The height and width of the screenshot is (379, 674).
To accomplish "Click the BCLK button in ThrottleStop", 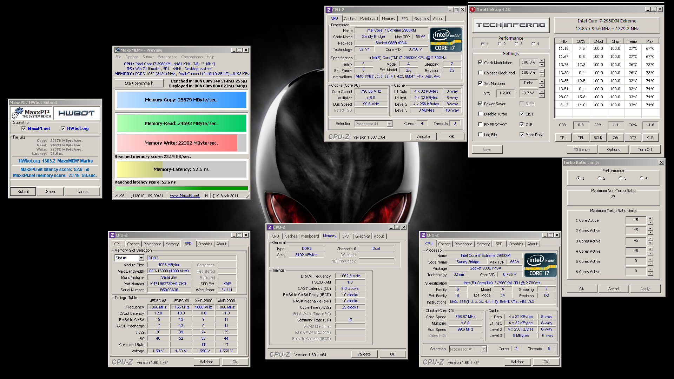I will tap(598, 138).
